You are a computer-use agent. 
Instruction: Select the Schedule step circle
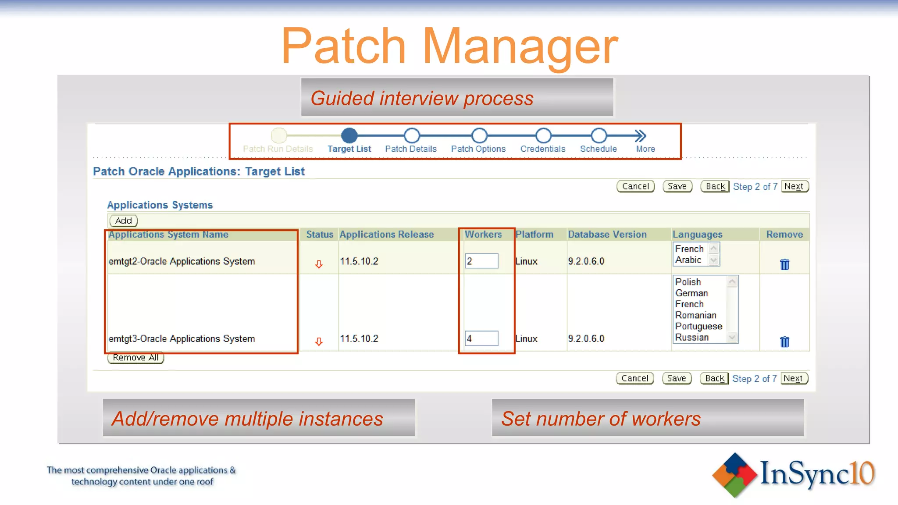pyautogui.click(x=599, y=135)
